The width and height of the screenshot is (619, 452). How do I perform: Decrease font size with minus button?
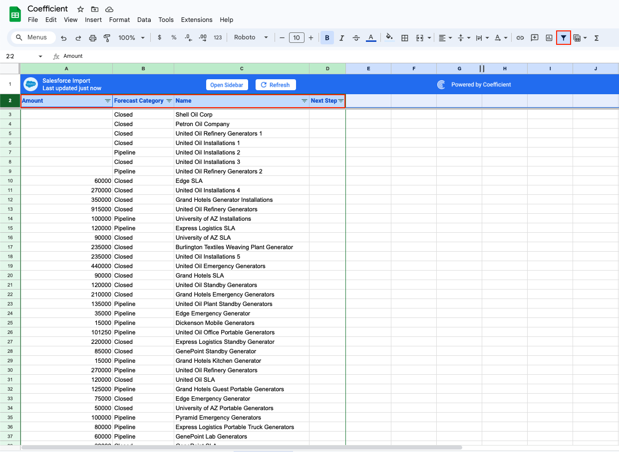[x=282, y=38]
